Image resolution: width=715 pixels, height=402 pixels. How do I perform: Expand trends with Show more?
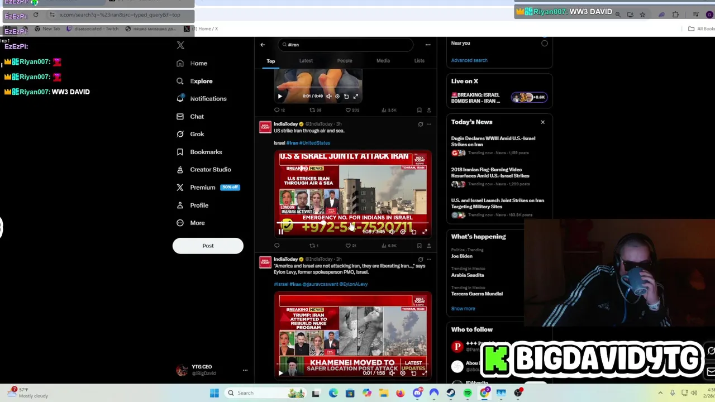coord(463,309)
